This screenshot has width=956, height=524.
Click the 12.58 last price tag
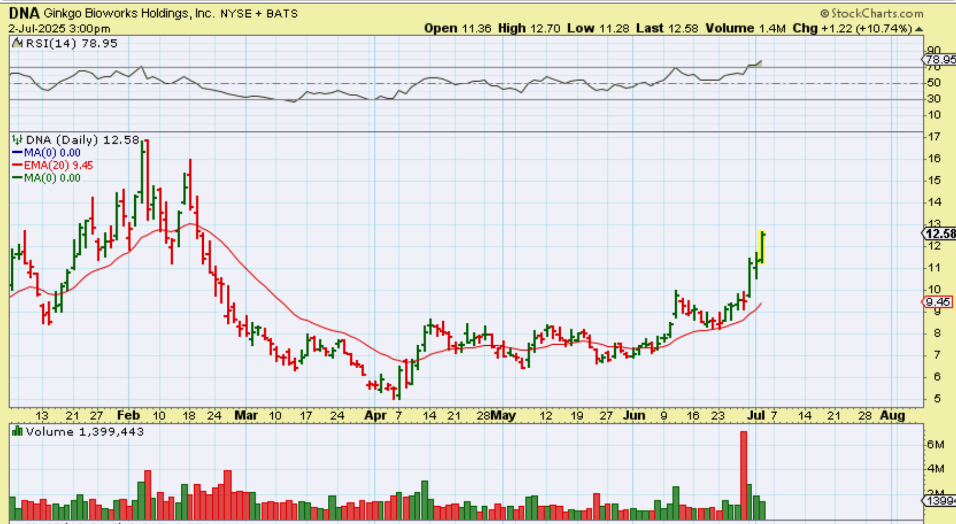tap(940, 234)
